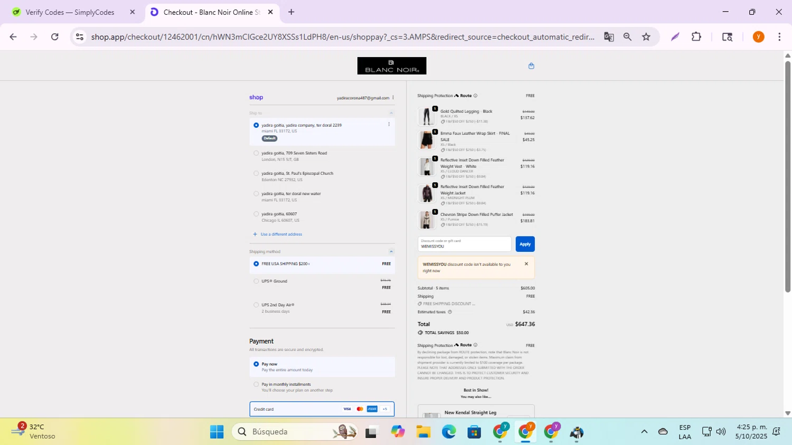The width and height of the screenshot is (792, 445).
Task: Open Microsoft Store from the taskbar
Action: (x=474, y=432)
